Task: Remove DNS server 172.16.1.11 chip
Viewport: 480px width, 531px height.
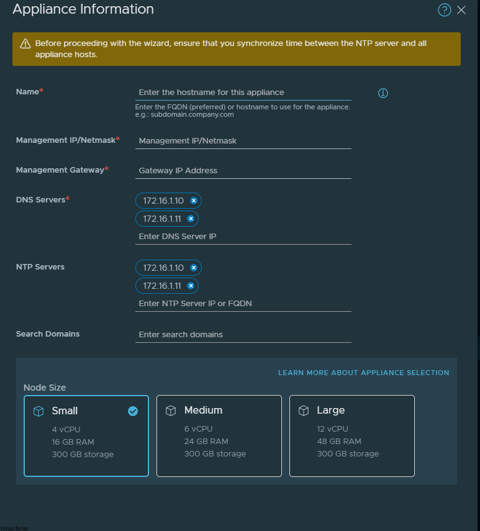Action: 191,219
